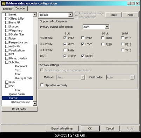Minimize the ffdshow configuration window

click(129, 4)
